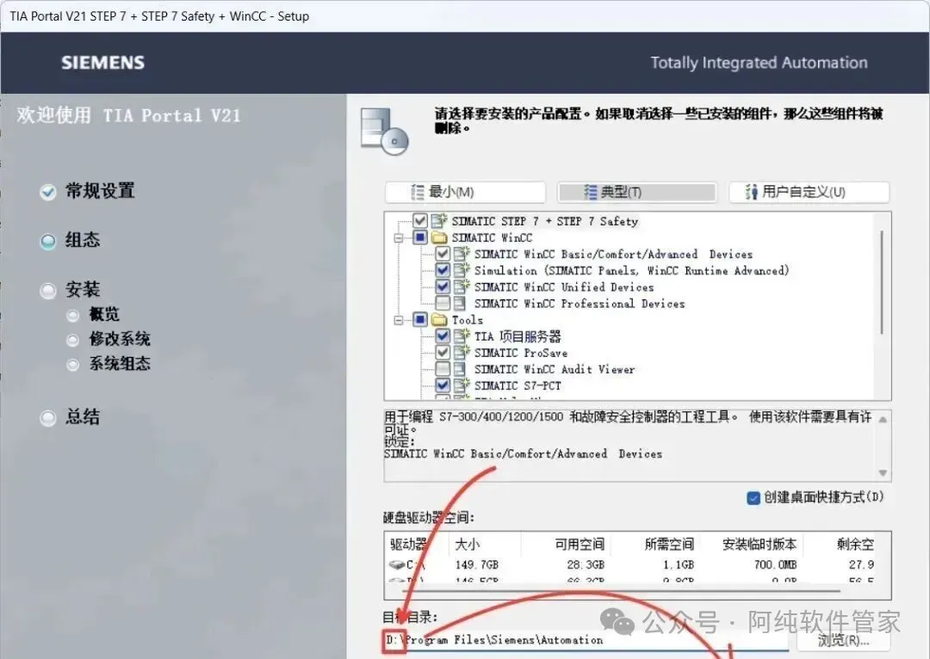This screenshot has width=930, height=659.
Task: Click the 驱动器 column header
Action: (x=409, y=545)
